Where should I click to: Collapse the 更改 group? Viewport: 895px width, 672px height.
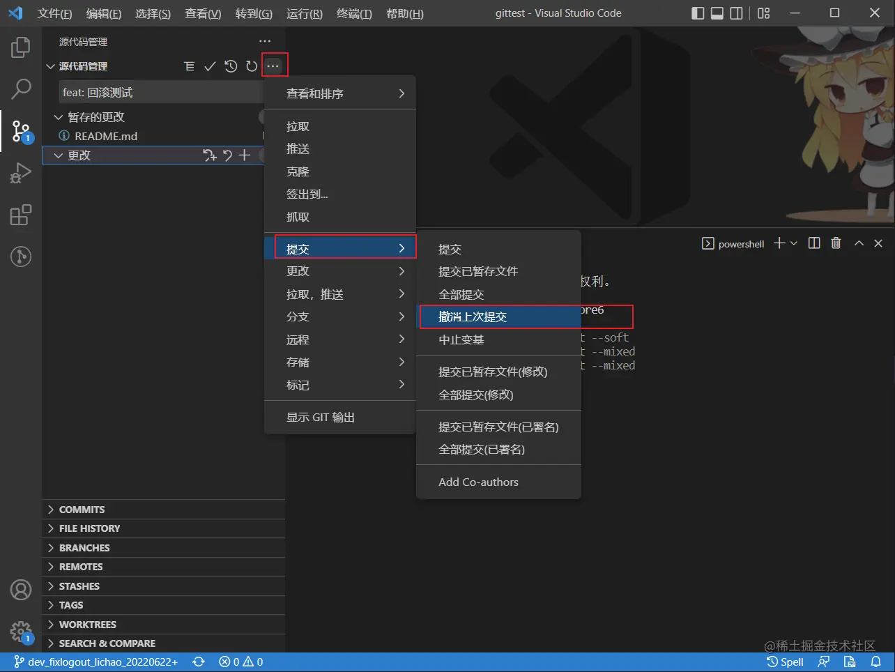(x=59, y=155)
